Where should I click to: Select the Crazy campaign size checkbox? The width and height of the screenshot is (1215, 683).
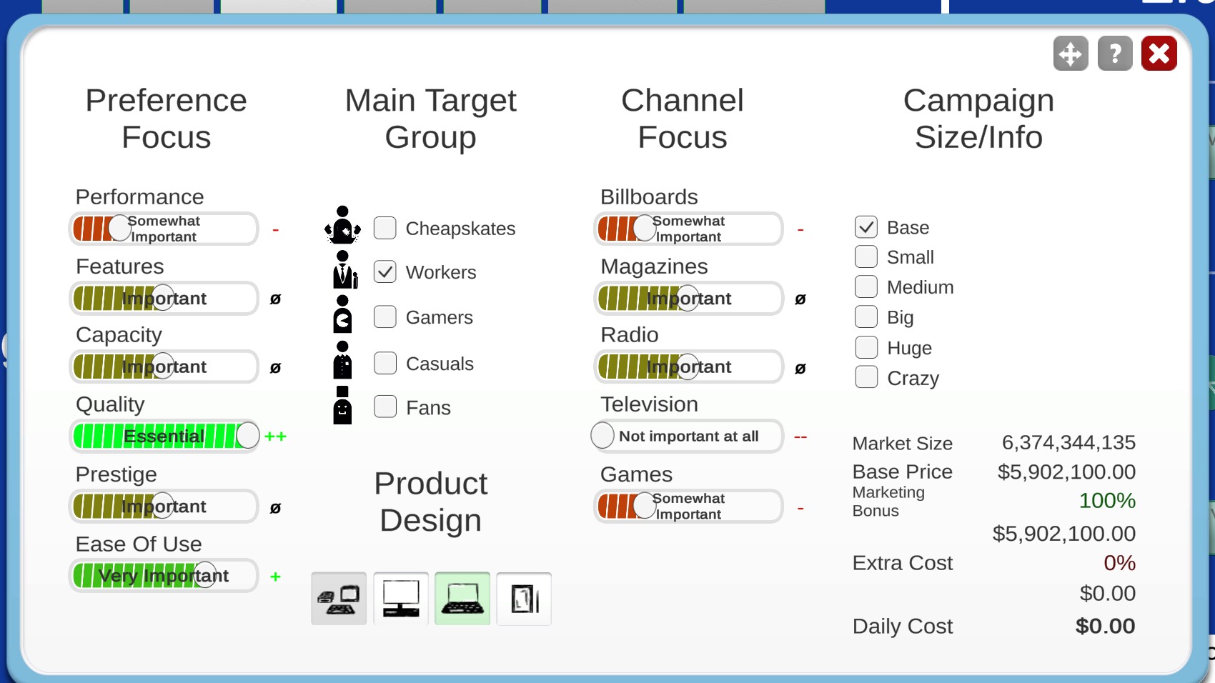pos(866,377)
